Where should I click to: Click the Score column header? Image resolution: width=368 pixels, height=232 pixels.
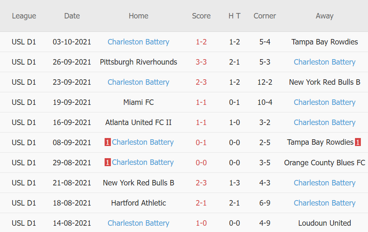[x=201, y=16]
